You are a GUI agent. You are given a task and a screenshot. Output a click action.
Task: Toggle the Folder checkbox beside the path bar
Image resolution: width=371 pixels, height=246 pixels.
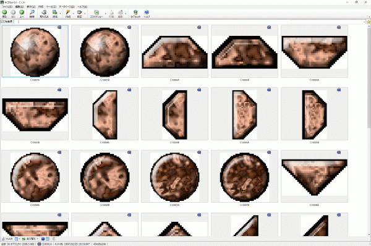tap(2, 22)
